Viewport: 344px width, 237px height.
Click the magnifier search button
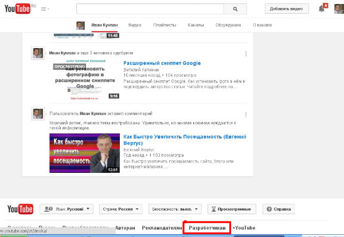(235, 9)
